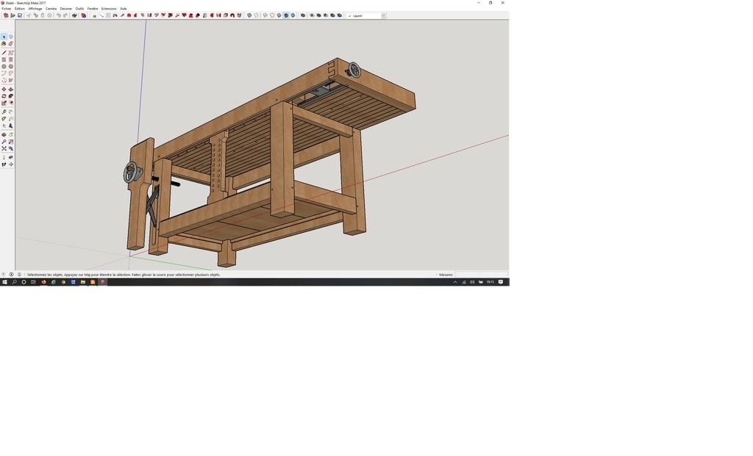The image size is (753, 456).
Task: Enable Shaded With Textures style
Action: pyautogui.click(x=286, y=15)
